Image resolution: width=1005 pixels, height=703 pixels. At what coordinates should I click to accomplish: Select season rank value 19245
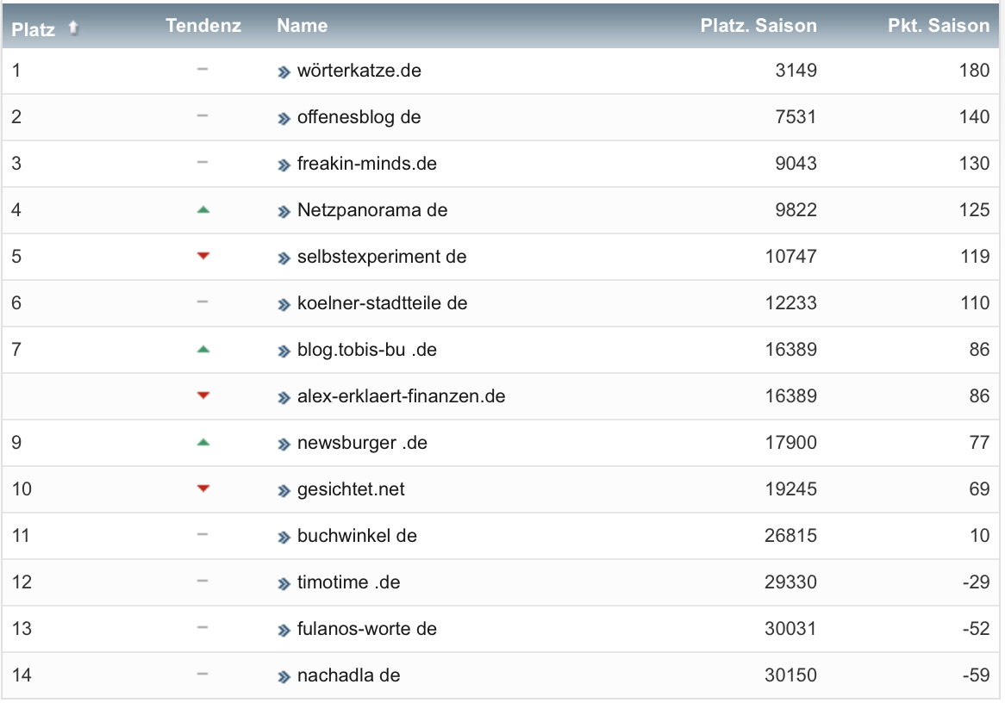point(791,489)
